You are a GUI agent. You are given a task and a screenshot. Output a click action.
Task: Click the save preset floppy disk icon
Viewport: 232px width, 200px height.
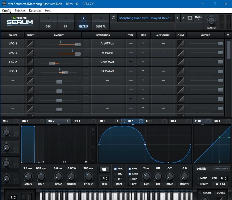coord(113,18)
